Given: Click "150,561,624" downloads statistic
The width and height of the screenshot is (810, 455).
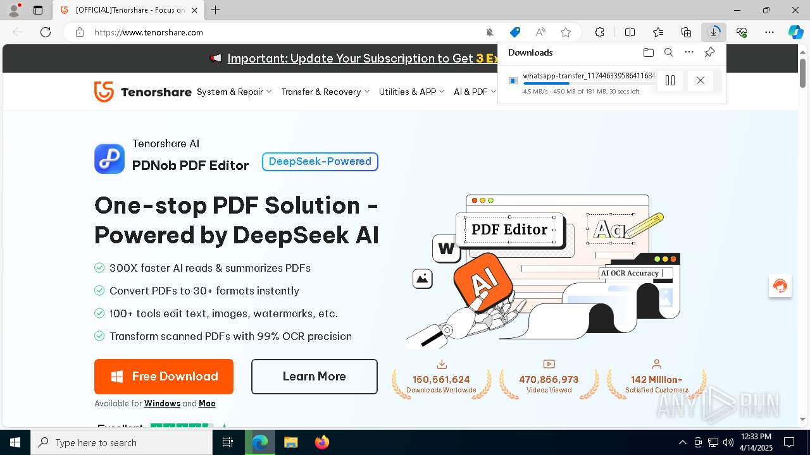Looking at the screenshot, I should tap(441, 380).
